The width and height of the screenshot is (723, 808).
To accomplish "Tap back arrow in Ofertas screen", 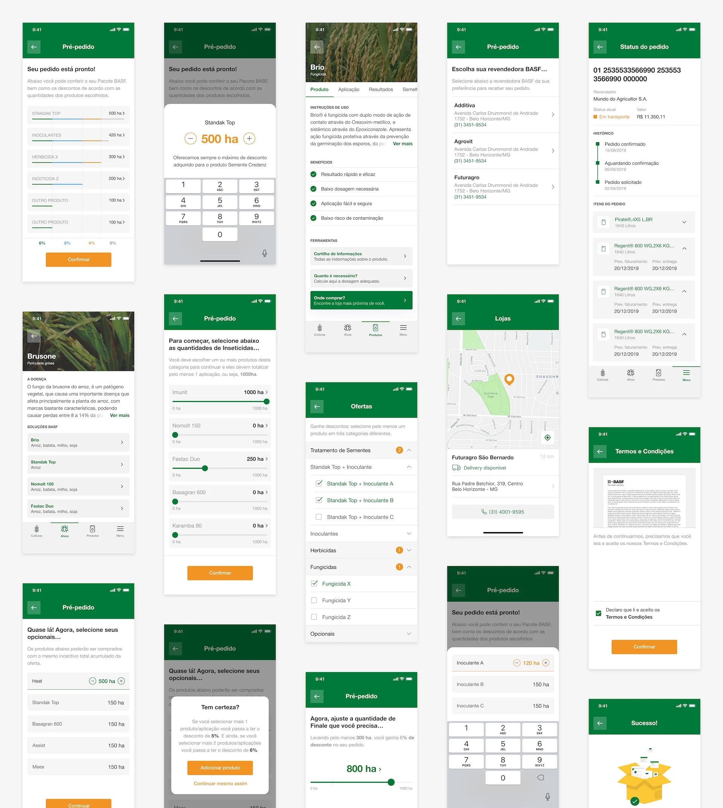I will pyautogui.click(x=317, y=406).
